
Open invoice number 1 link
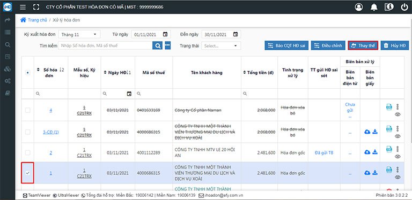51,173
